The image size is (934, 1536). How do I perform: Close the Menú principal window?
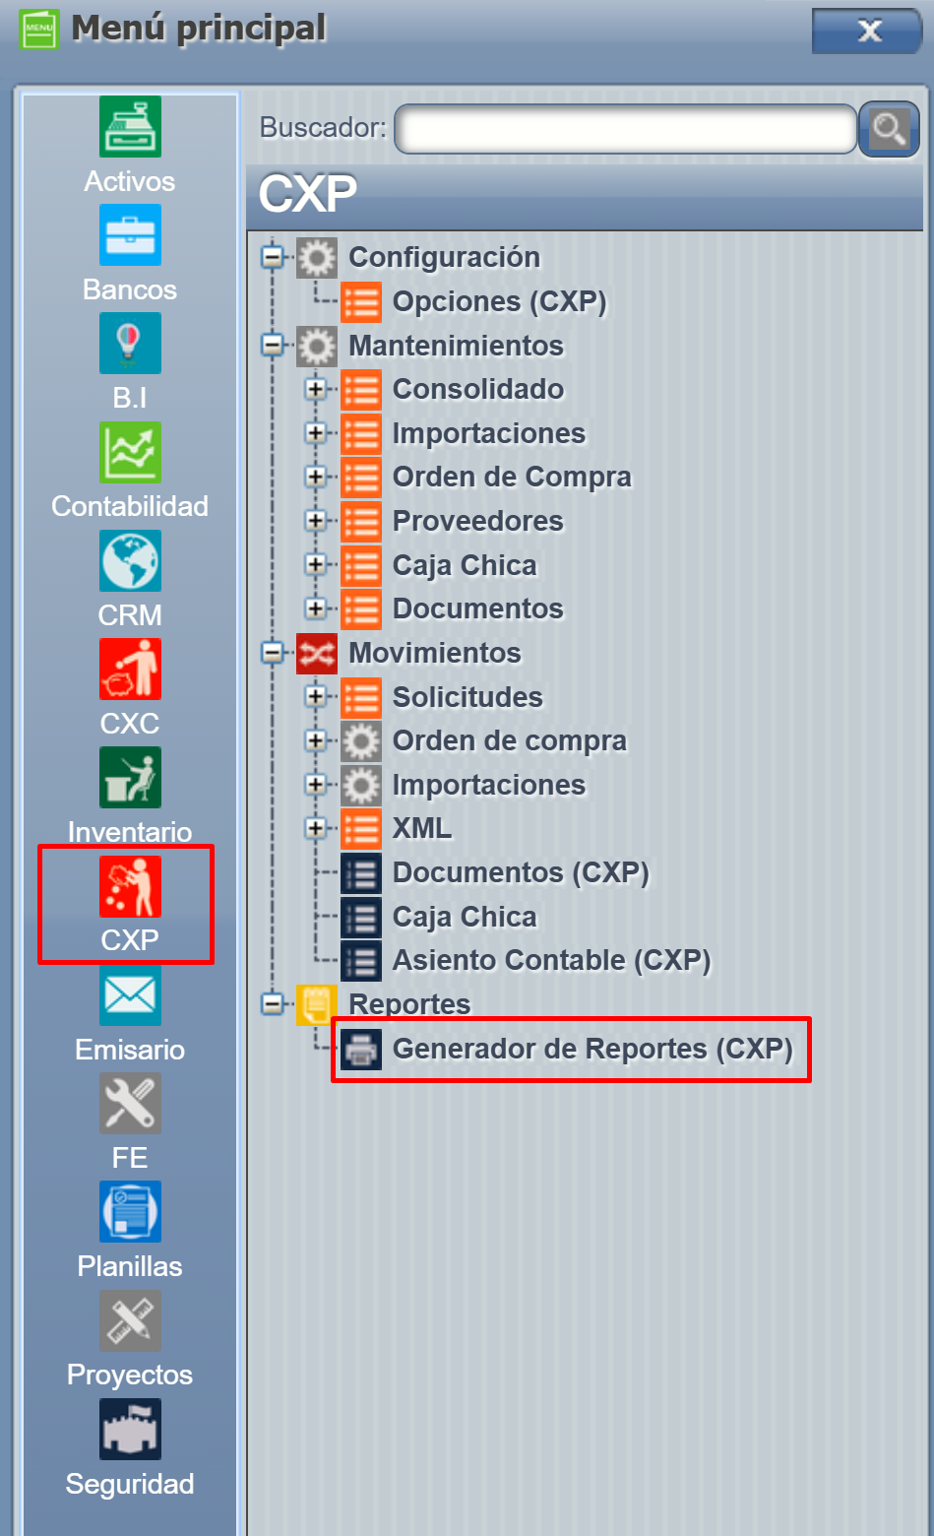(866, 31)
